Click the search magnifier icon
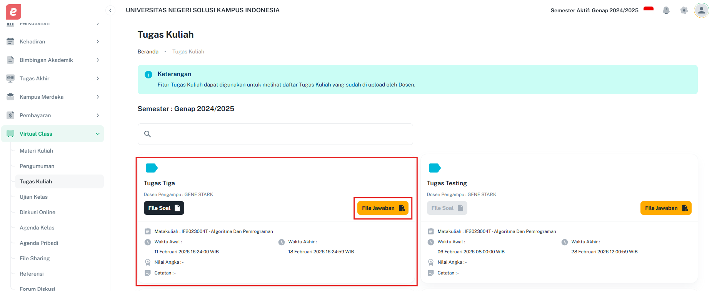This screenshot has width=717, height=291. point(147,134)
